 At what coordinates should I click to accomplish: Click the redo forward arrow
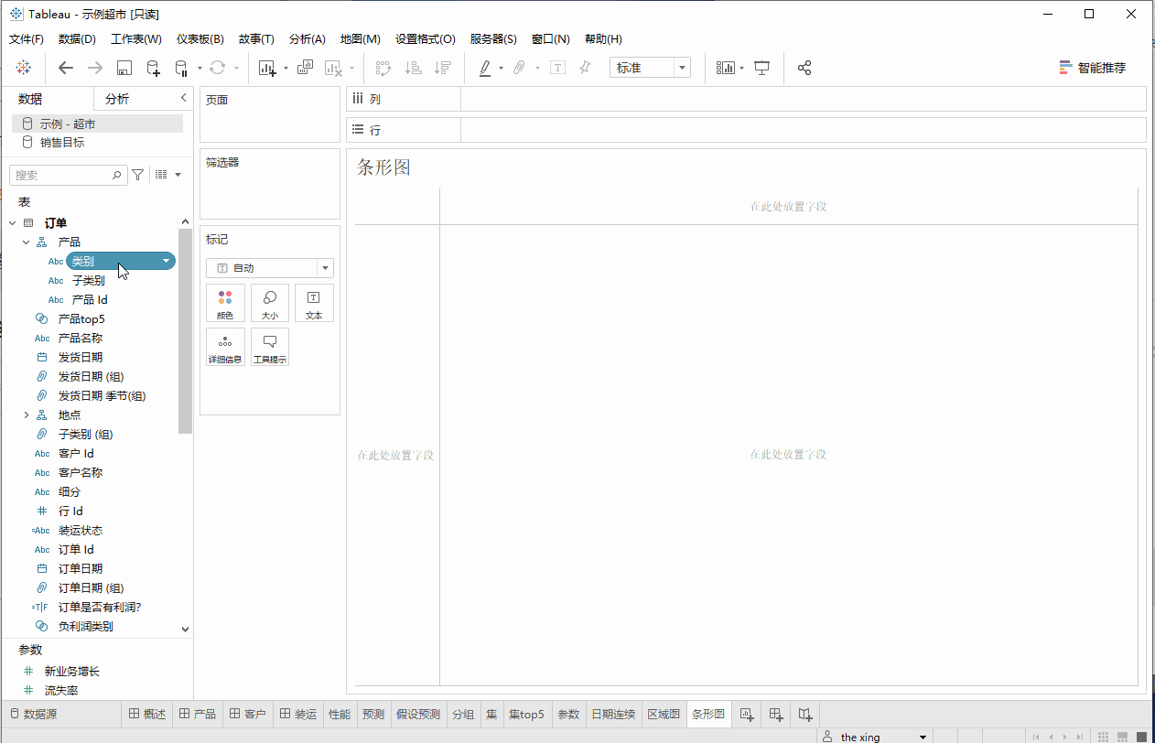(x=95, y=68)
